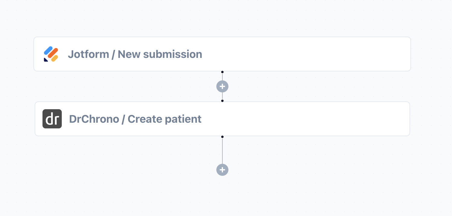
Task: Click the line connecting DrChrono to bottom plus
Action: point(222,151)
